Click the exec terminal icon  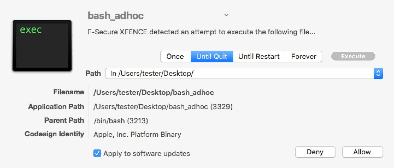pos(42,46)
